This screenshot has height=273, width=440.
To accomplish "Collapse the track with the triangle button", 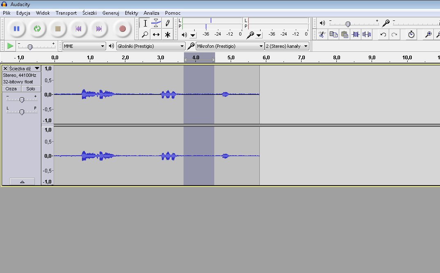I will (22, 182).
